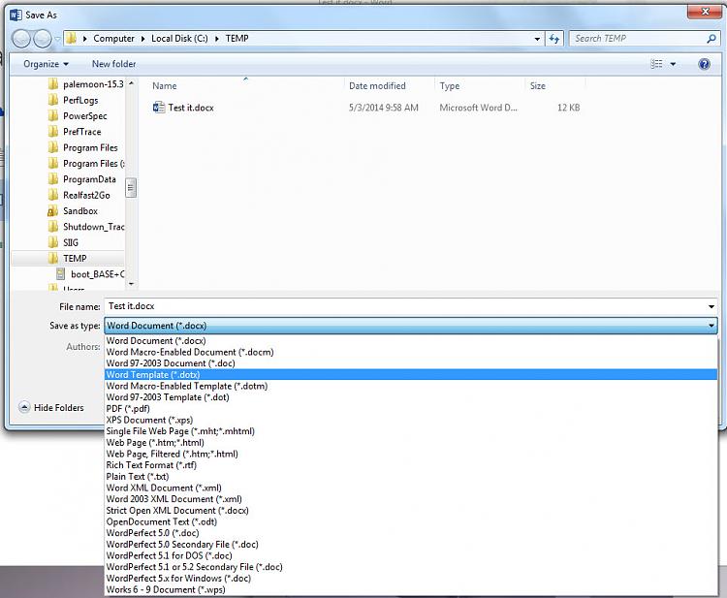The width and height of the screenshot is (727, 598).
Task: Collapse the Save as type dropdown arrow
Action: point(711,326)
